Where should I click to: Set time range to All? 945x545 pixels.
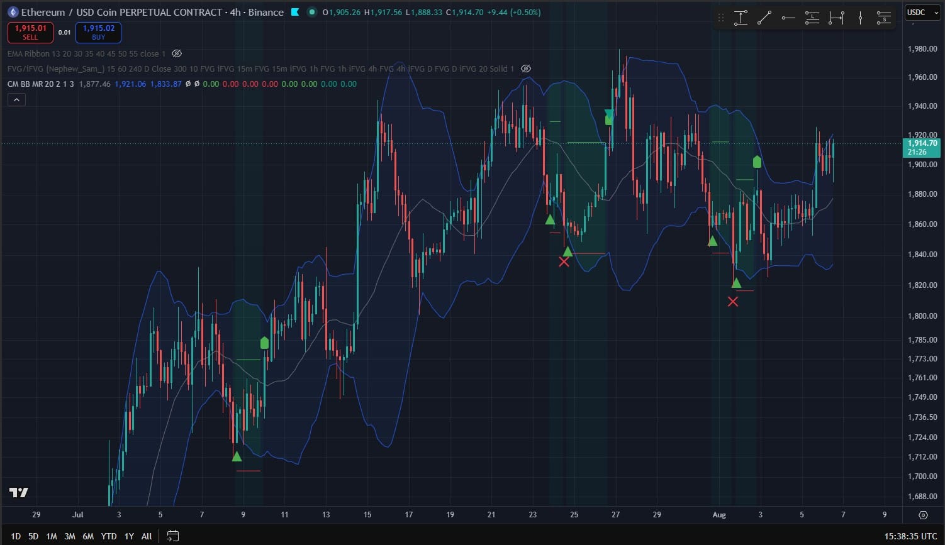tap(147, 536)
